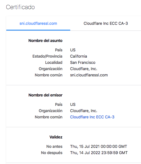This screenshot has width=141, height=164.
Task: Select the subject País value US
Action: pyautogui.click(x=73, y=50)
